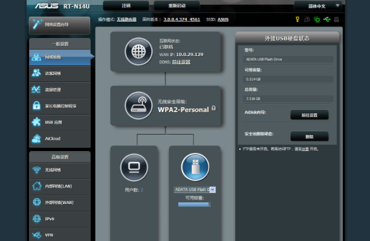Click the green USB status icon
370x241 pixels.
click(327, 19)
